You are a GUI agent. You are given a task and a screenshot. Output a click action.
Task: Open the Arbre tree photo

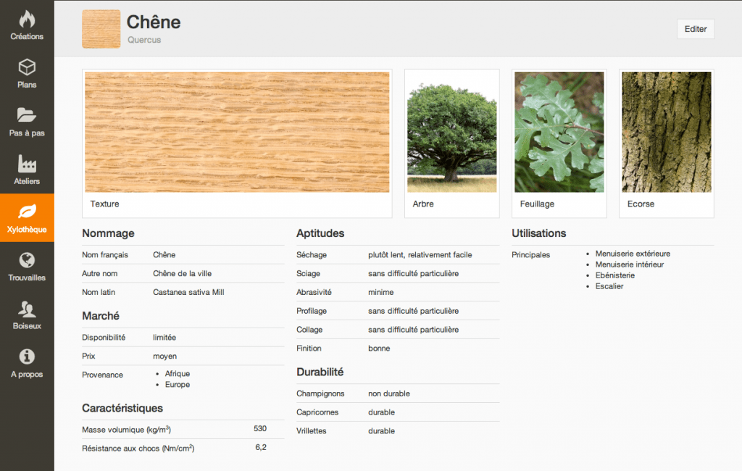click(452, 132)
